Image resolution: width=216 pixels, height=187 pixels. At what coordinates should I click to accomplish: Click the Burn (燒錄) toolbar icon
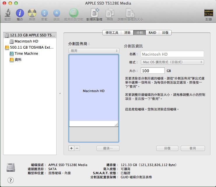pos(32,13)
